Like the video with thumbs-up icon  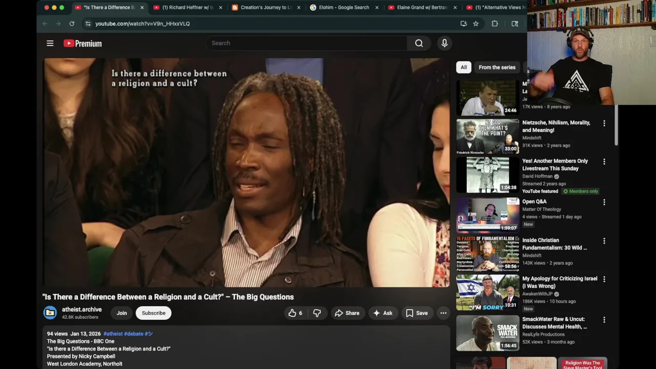pyautogui.click(x=295, y=313)
